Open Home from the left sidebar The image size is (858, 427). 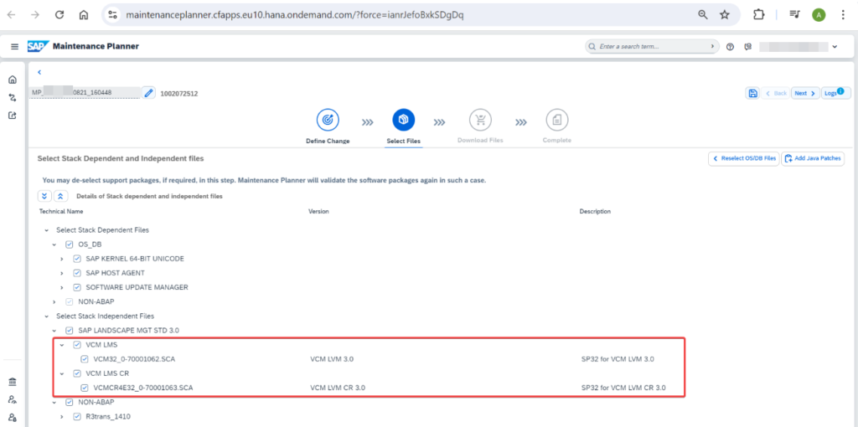click(13, 80)
